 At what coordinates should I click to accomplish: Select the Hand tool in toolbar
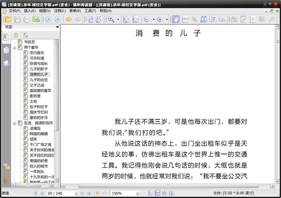coord(176,19)
